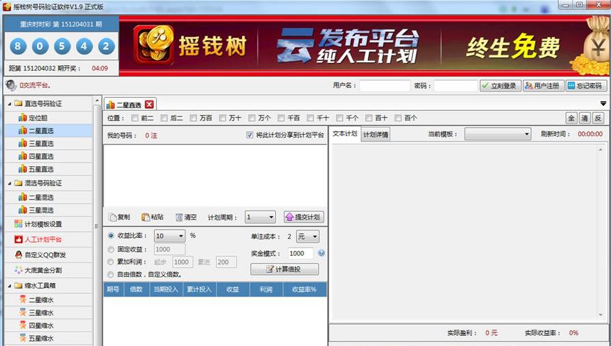Click 计算倍投 calculate button
611x346 pixels.
coord(285,269)
